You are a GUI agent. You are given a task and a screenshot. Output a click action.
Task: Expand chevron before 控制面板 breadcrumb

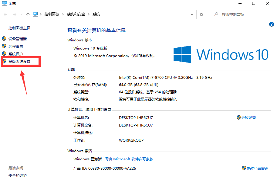[x=41, y=14]
